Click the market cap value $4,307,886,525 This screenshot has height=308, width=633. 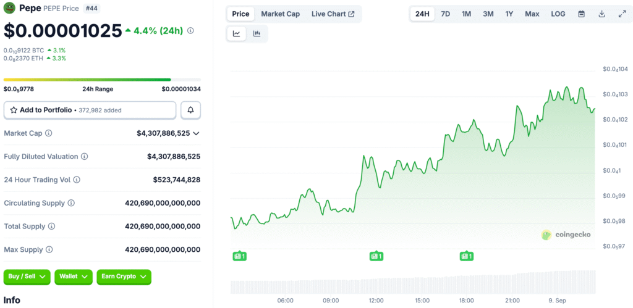[163, 133]
